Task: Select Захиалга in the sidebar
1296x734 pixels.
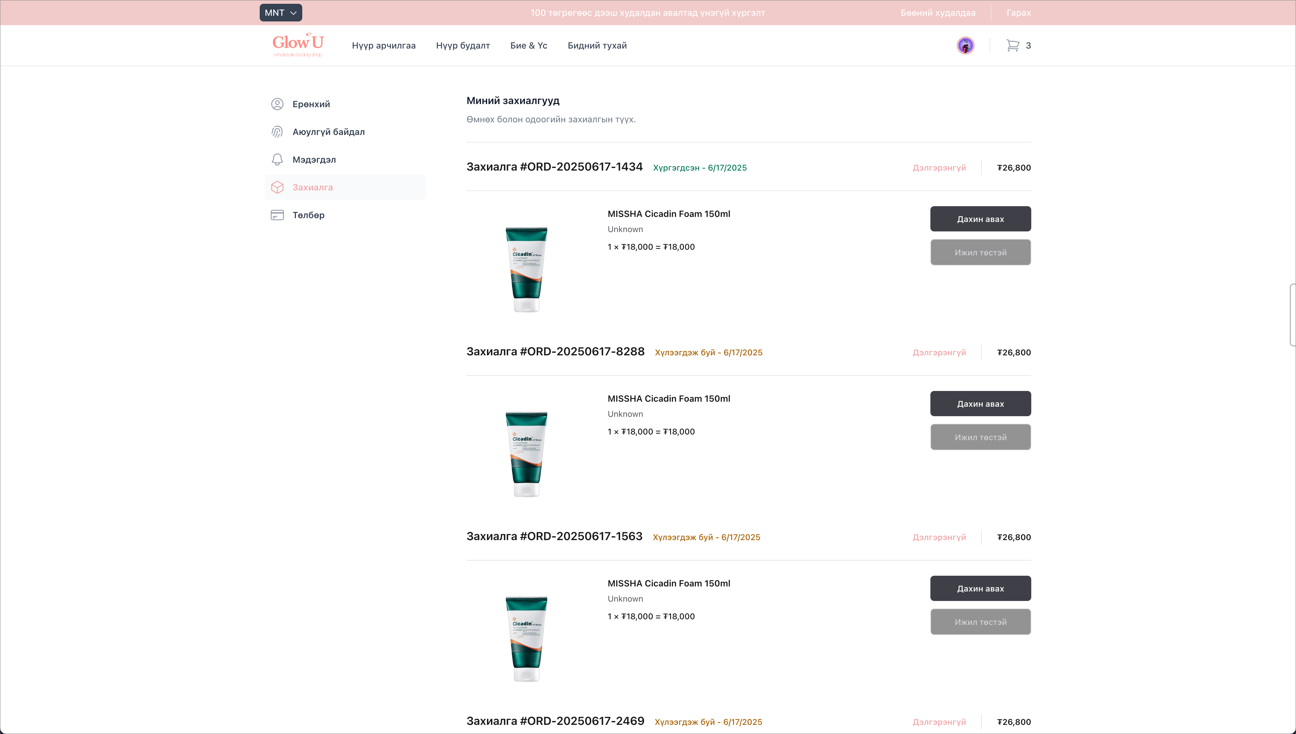Action: coord(345,187)
